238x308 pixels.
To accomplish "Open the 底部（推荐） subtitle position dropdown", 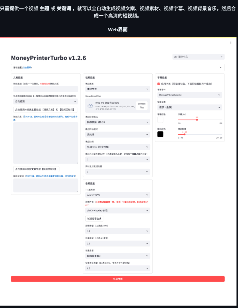I will (x=190, y=108).
